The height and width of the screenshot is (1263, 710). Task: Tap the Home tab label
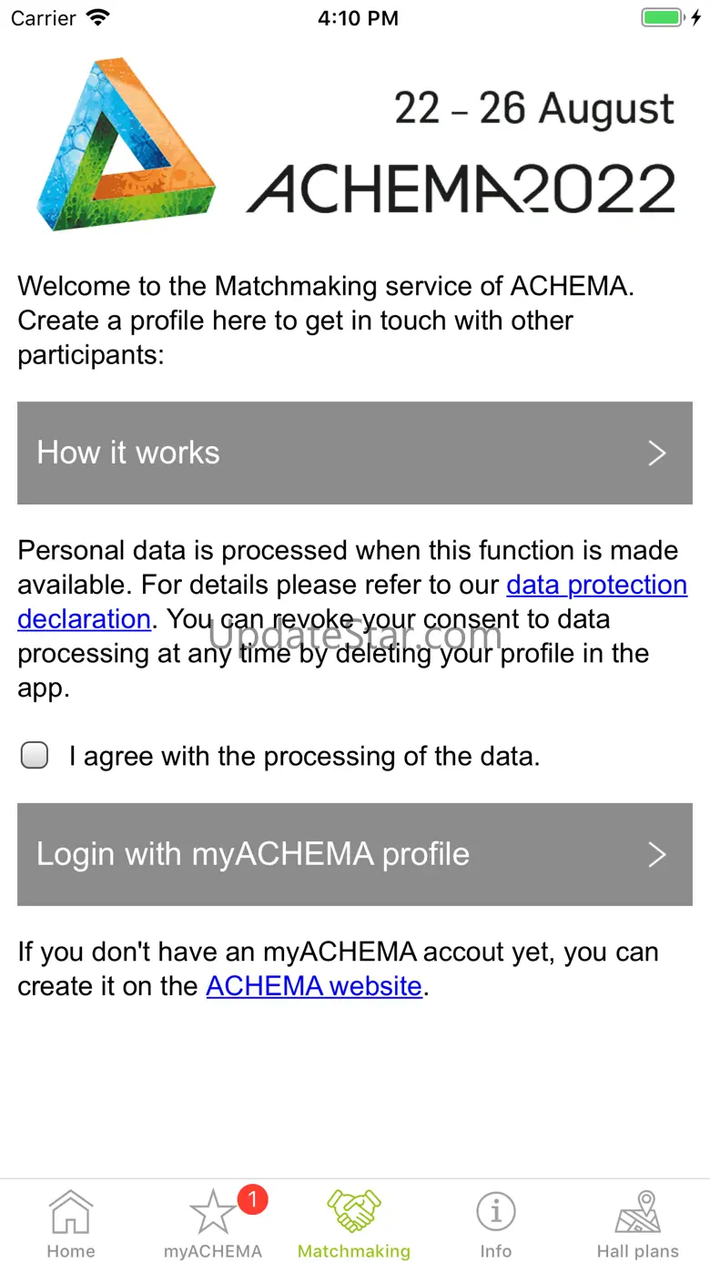70,1251
